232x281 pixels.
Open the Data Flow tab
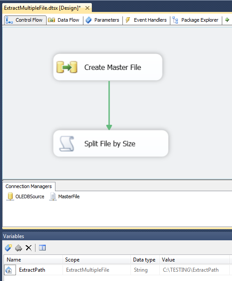point(64,20)
